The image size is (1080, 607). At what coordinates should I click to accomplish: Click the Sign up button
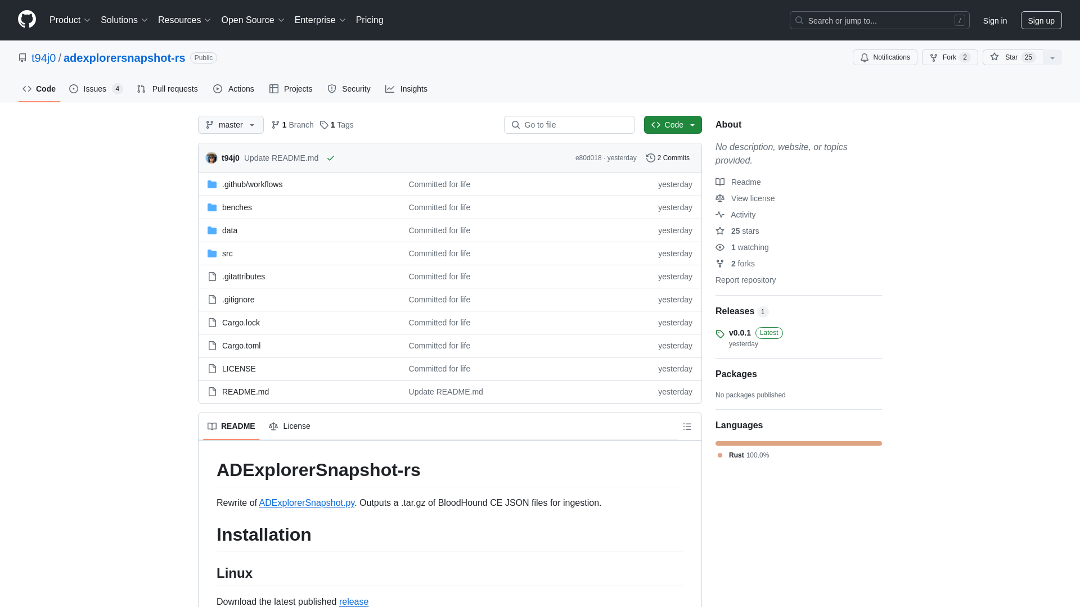pyautogui.click(x=1041, y=20)
